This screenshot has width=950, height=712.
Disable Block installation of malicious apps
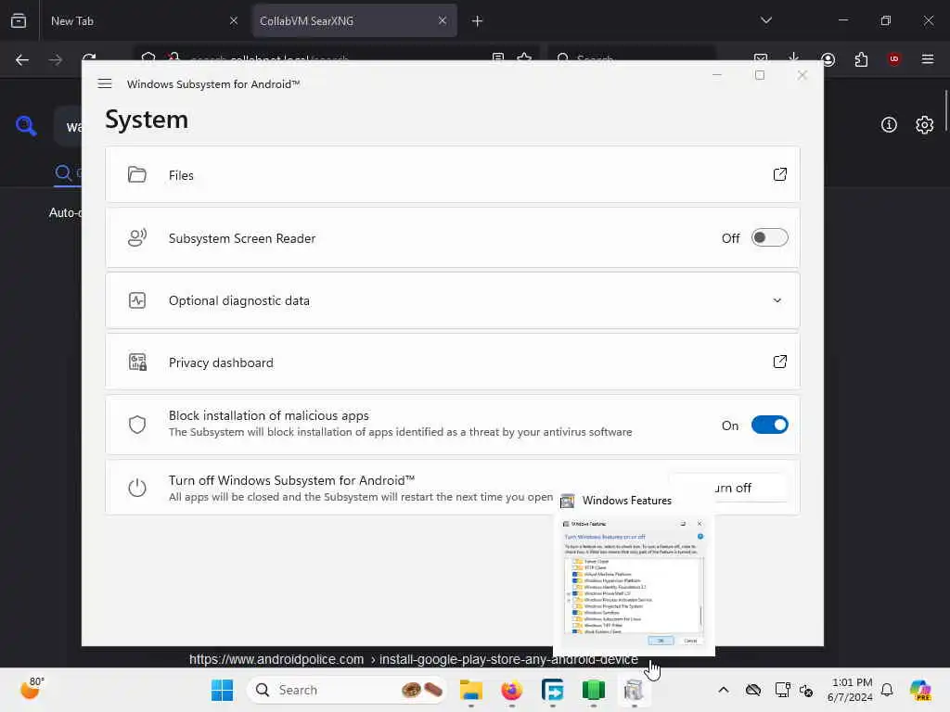769,425
